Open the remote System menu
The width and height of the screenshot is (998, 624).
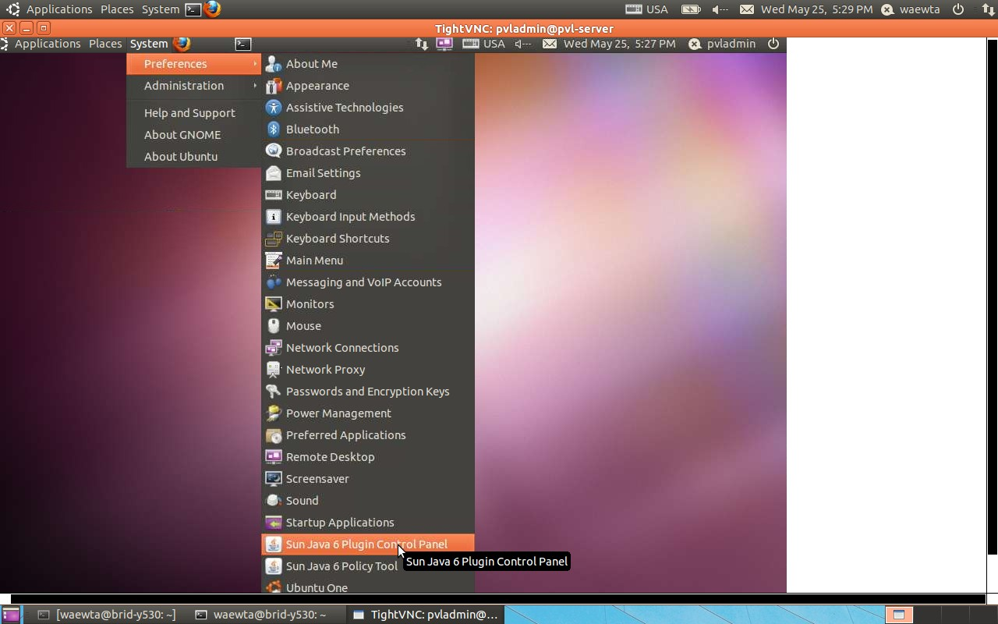(x=149, y=44)
